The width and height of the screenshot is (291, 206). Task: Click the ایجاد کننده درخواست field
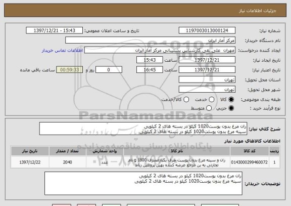(160, 50)
